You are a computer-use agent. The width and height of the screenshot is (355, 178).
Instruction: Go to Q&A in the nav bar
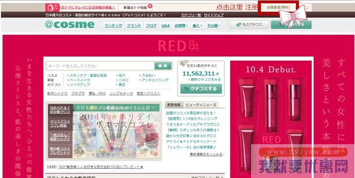165,26
